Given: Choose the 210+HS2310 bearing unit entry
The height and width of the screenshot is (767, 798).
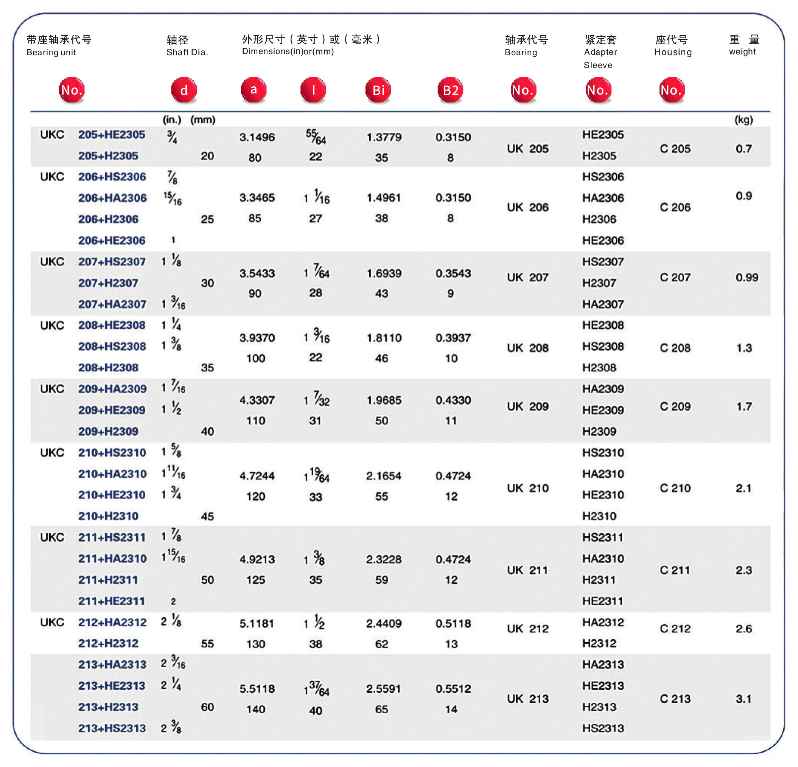Looking at the screenshot, I should click(112, 453).
